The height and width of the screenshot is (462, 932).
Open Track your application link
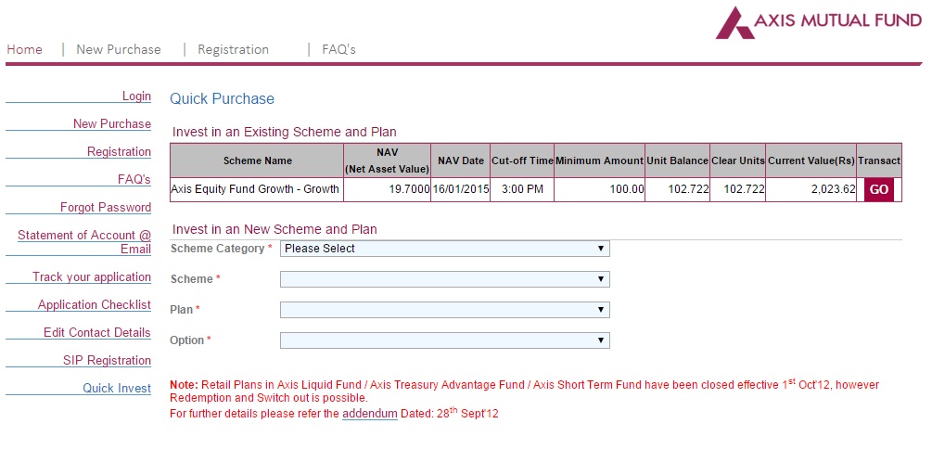coord(92,276)
